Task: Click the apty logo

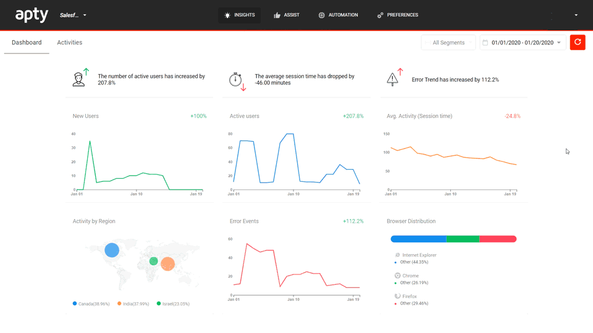Action: 32,15
